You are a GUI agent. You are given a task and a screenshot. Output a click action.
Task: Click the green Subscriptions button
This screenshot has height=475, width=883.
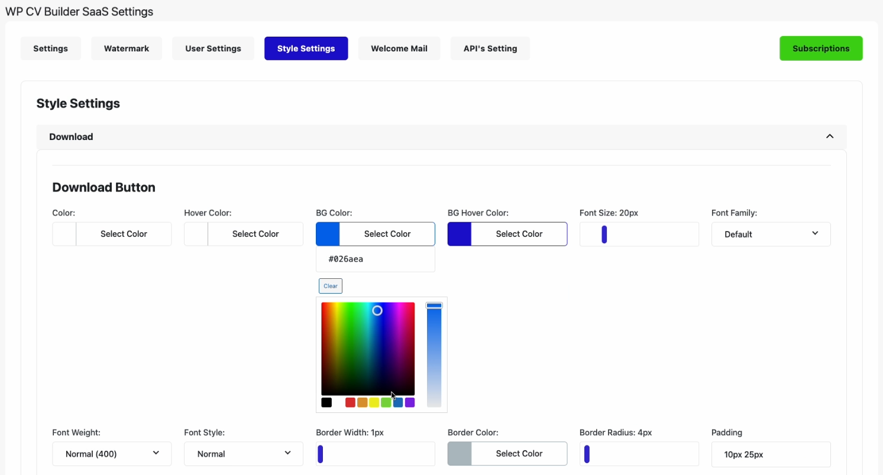[x=821, y=48]
